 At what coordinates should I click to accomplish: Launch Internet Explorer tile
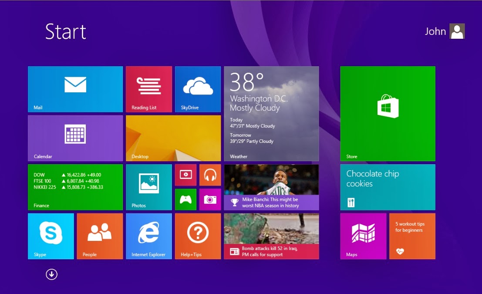(x=149, y=236)
